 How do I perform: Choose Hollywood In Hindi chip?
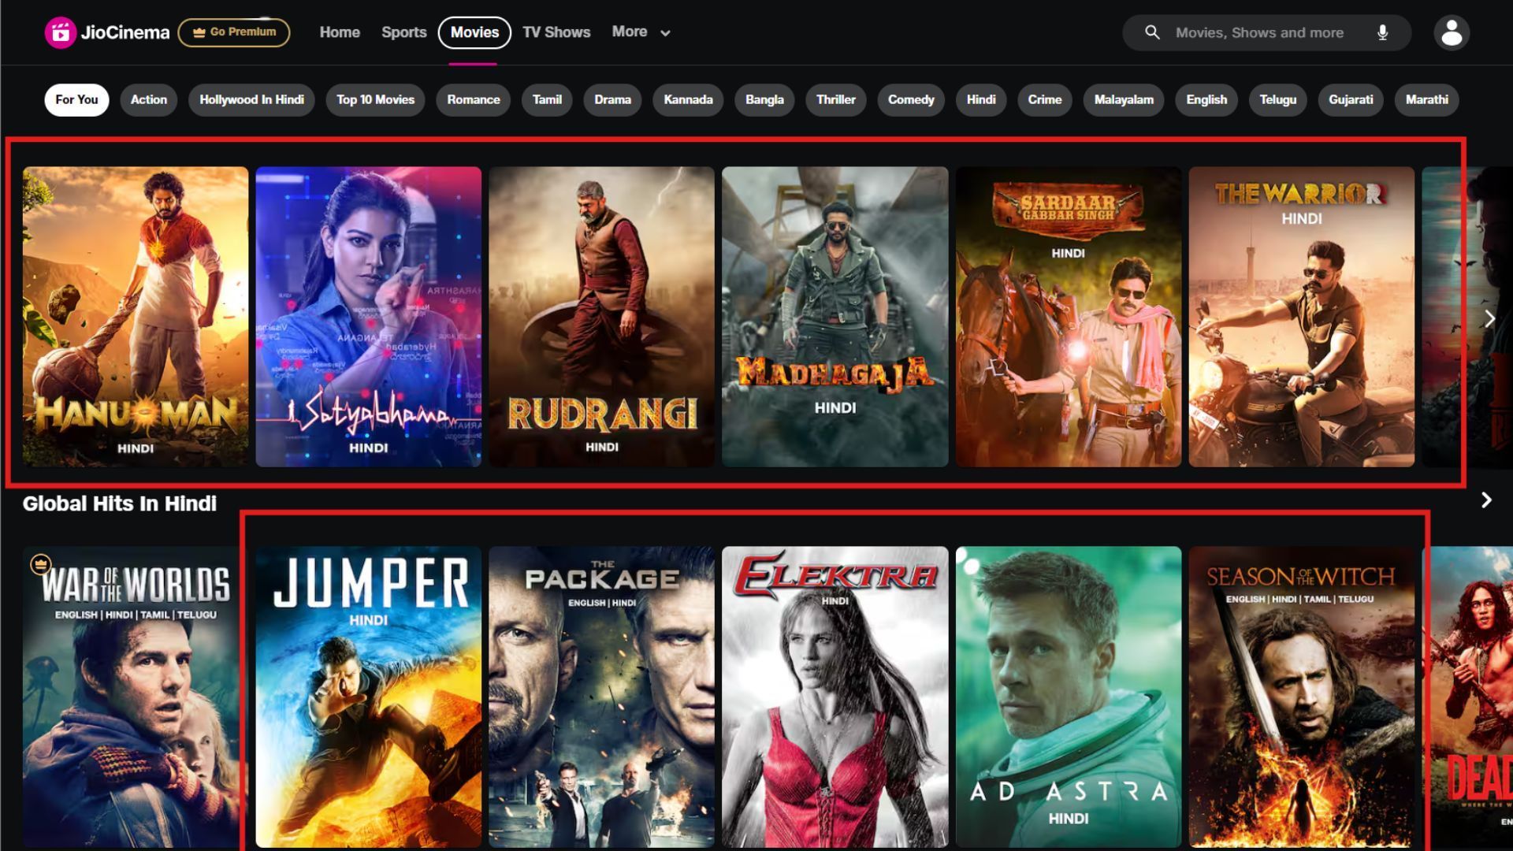(251, 100)
